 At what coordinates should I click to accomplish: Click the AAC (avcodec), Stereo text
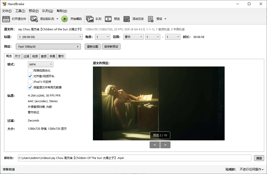click(x=43, y=101)
